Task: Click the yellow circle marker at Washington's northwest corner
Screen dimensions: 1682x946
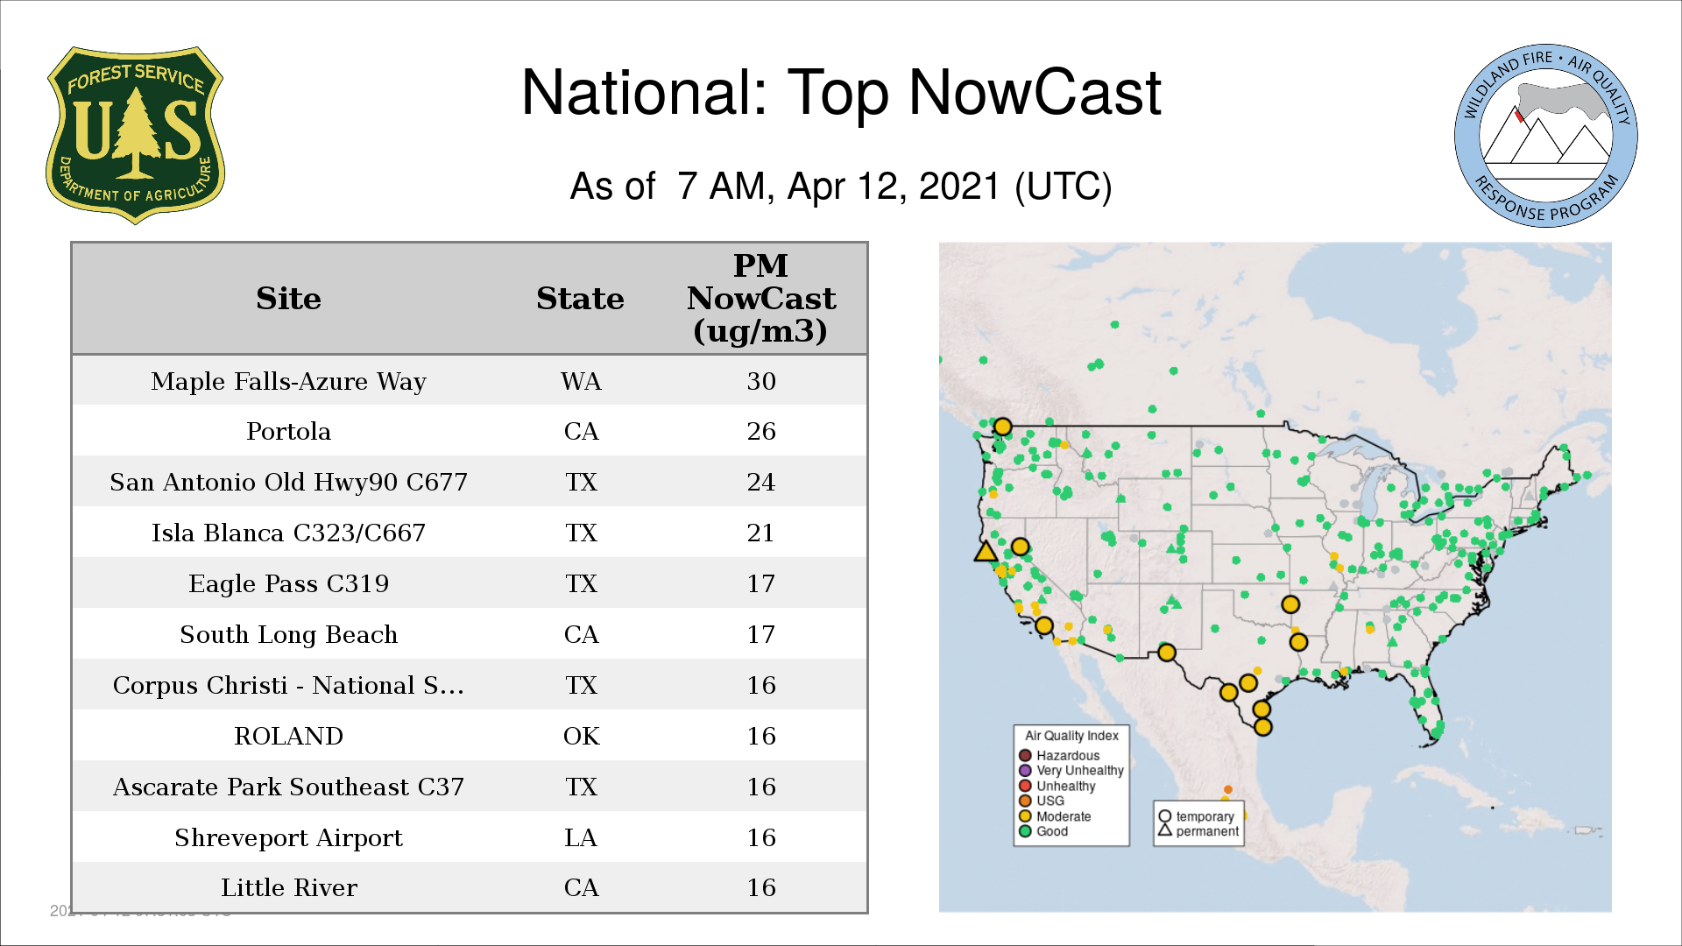Action: pos(1003,427)
